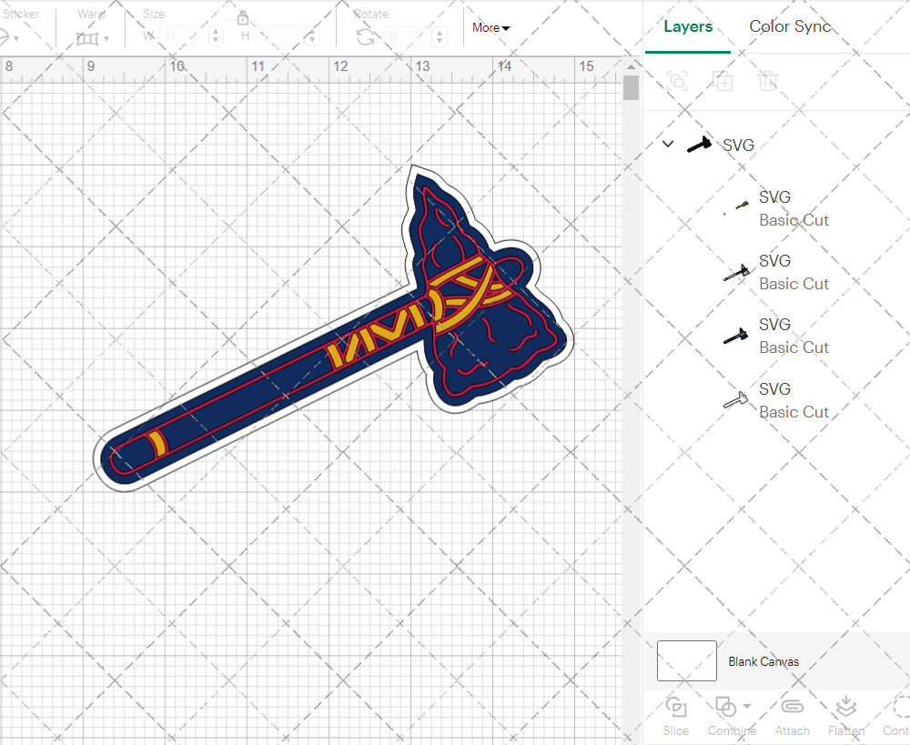Toggle the size aspect ratio lock

243,19
